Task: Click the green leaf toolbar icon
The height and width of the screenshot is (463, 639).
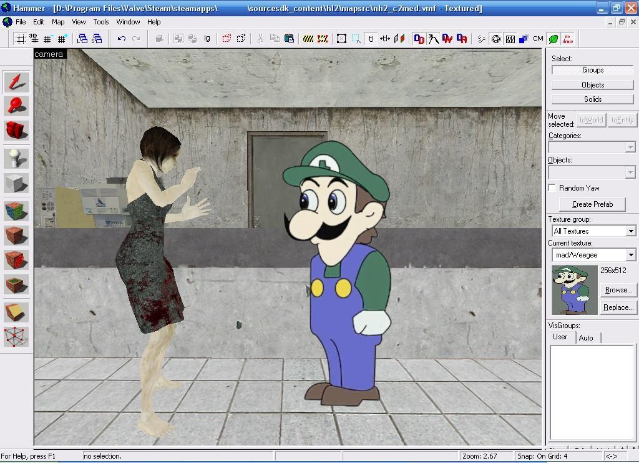Action: point(553,39)
